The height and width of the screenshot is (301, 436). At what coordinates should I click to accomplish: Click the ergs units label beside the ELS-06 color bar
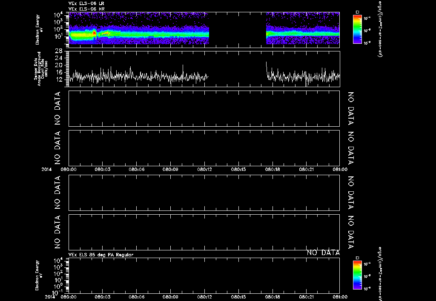(x=380, y=29)
